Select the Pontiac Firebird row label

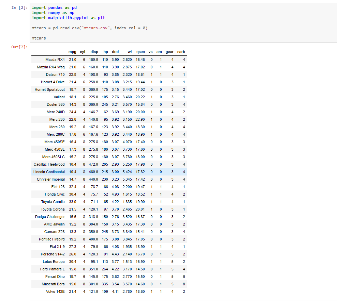click(x=52, y=239)
